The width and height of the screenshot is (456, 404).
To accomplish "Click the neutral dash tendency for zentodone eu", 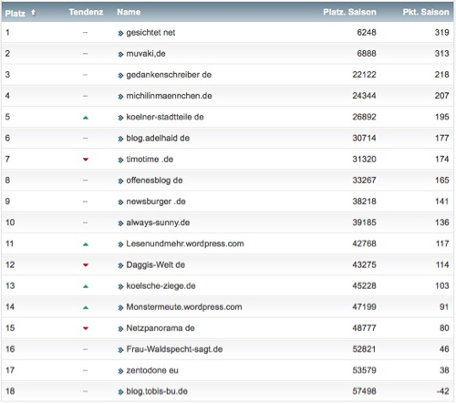I will click(85, 370).
